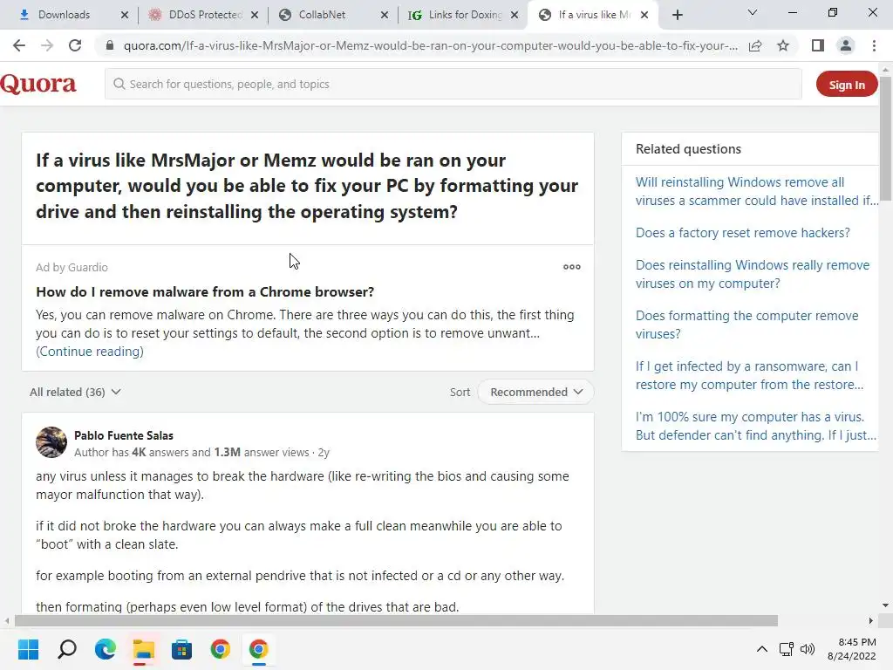Click the vertical scrollbar thumb
The width and height of the screenshot is (893, 670).
pyautogui.click(x=885, y=137)
